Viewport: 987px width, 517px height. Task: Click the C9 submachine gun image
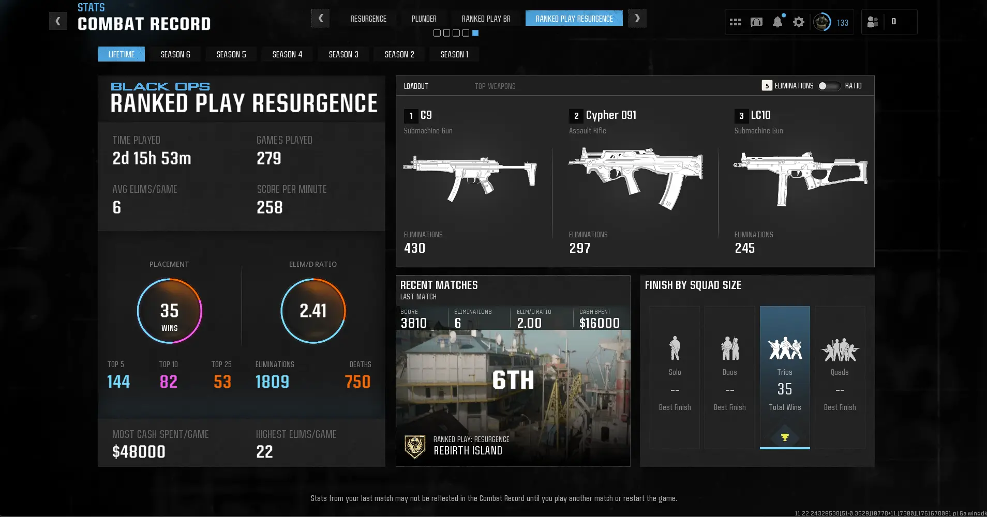pos(470,177)
